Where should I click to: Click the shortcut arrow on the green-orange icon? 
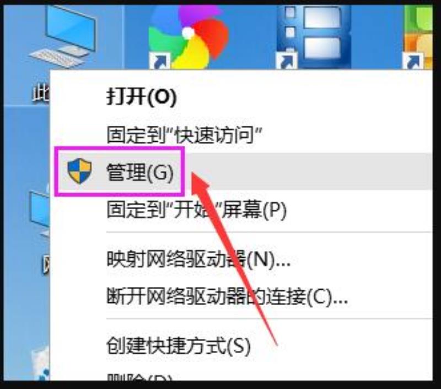click(x=412, y=61)
